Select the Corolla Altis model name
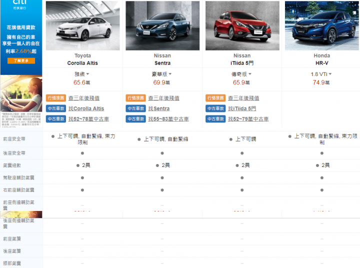 (x=82, y=63)
